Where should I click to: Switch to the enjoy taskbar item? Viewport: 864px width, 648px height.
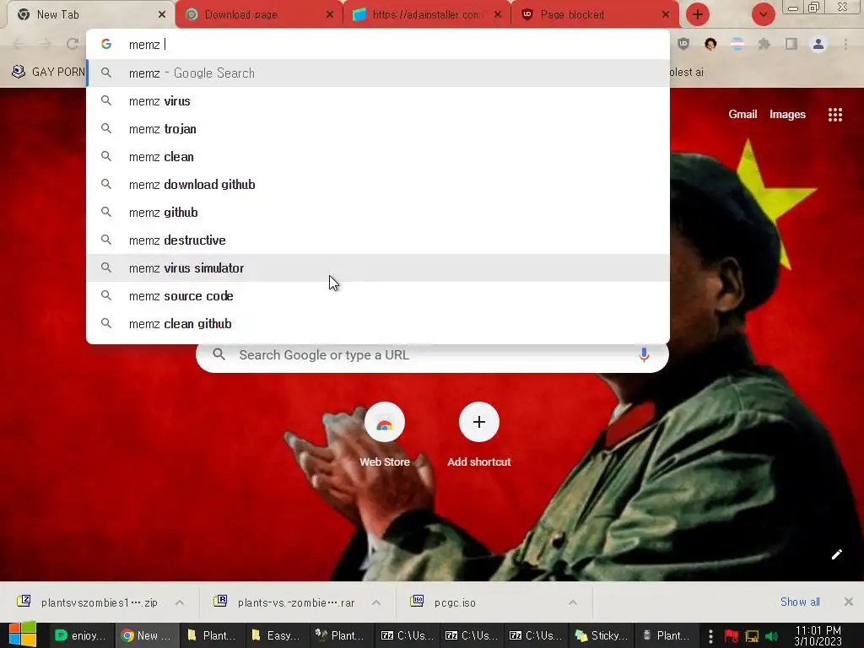82,636
